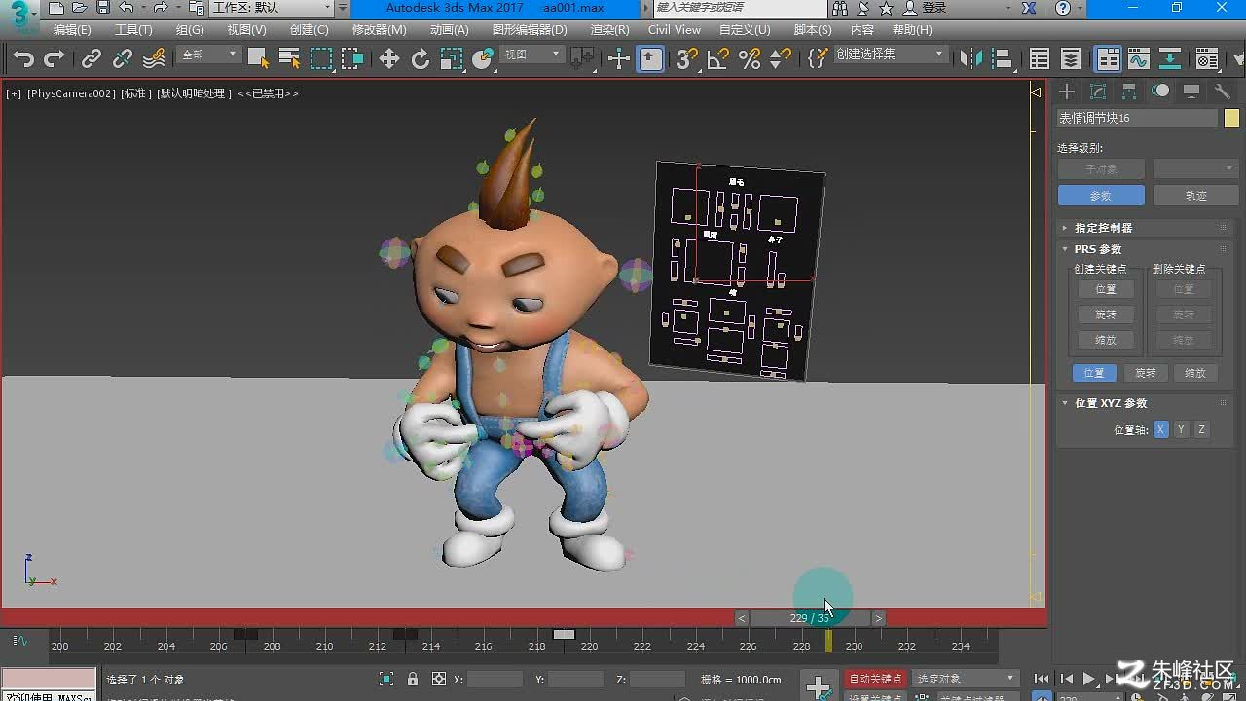Toggle 自动关键点 auto key mode
The image size is (1246, 701).
pyautogui.click(x=876, y=679)
